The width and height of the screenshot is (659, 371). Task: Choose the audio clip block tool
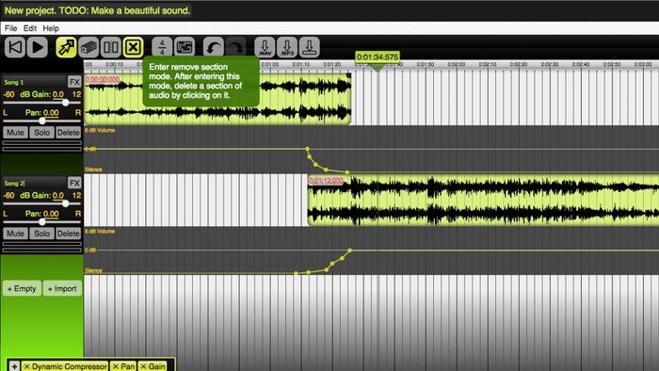coord(88,47)
